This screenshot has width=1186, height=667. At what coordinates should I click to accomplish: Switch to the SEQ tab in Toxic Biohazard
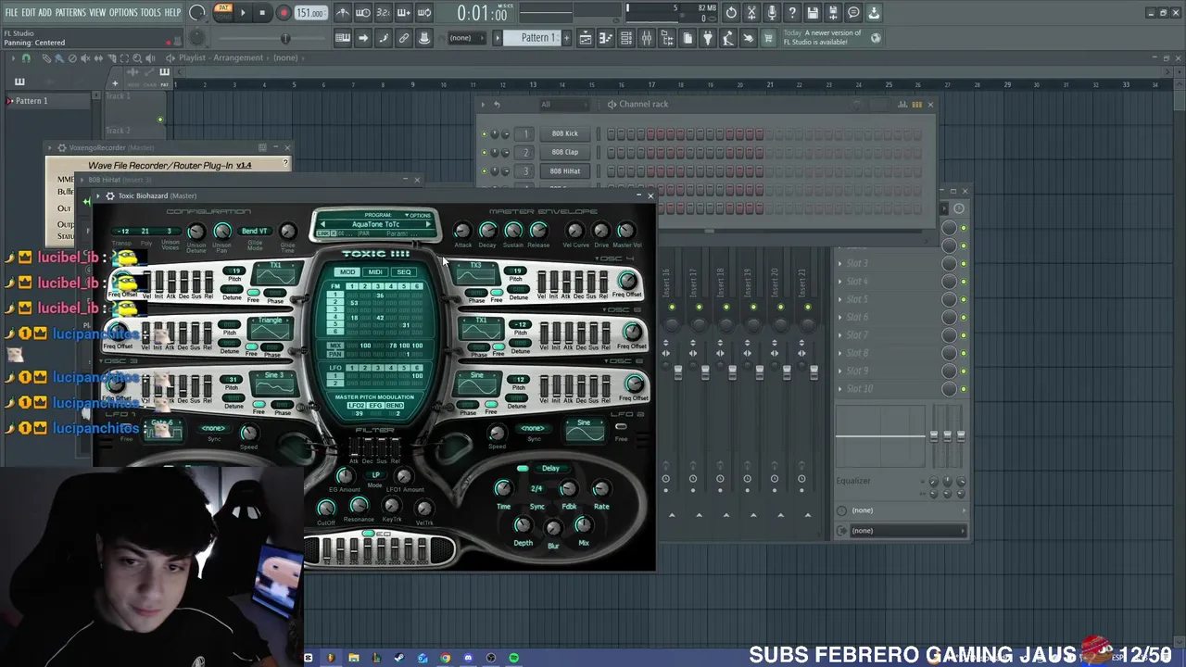click(x=404, y=272)
